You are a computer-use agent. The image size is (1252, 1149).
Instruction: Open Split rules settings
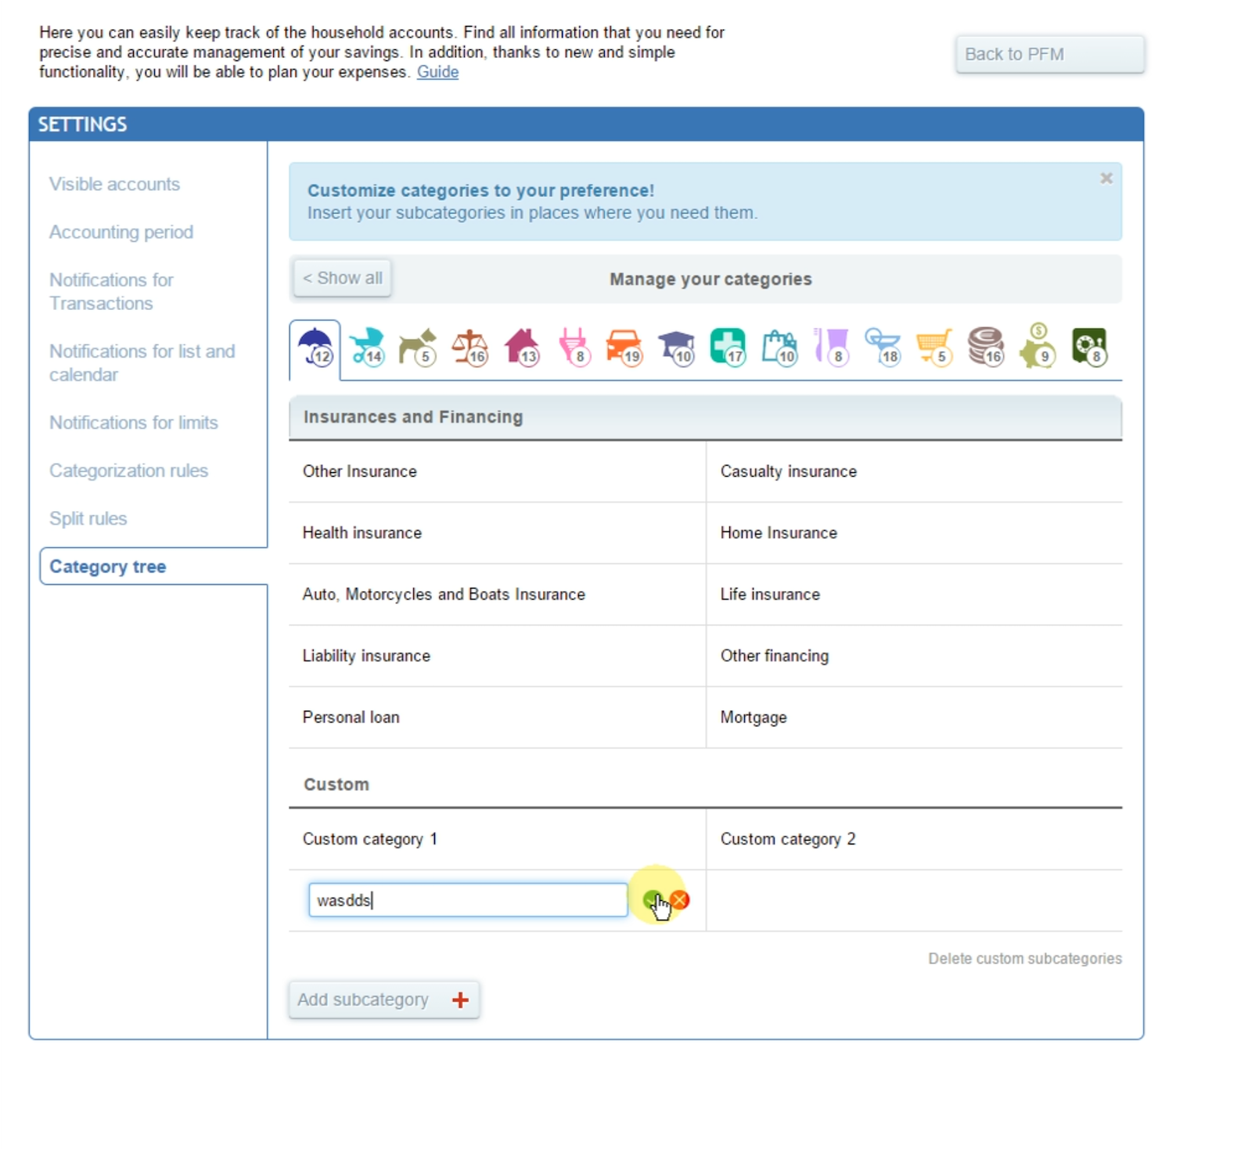88,518
